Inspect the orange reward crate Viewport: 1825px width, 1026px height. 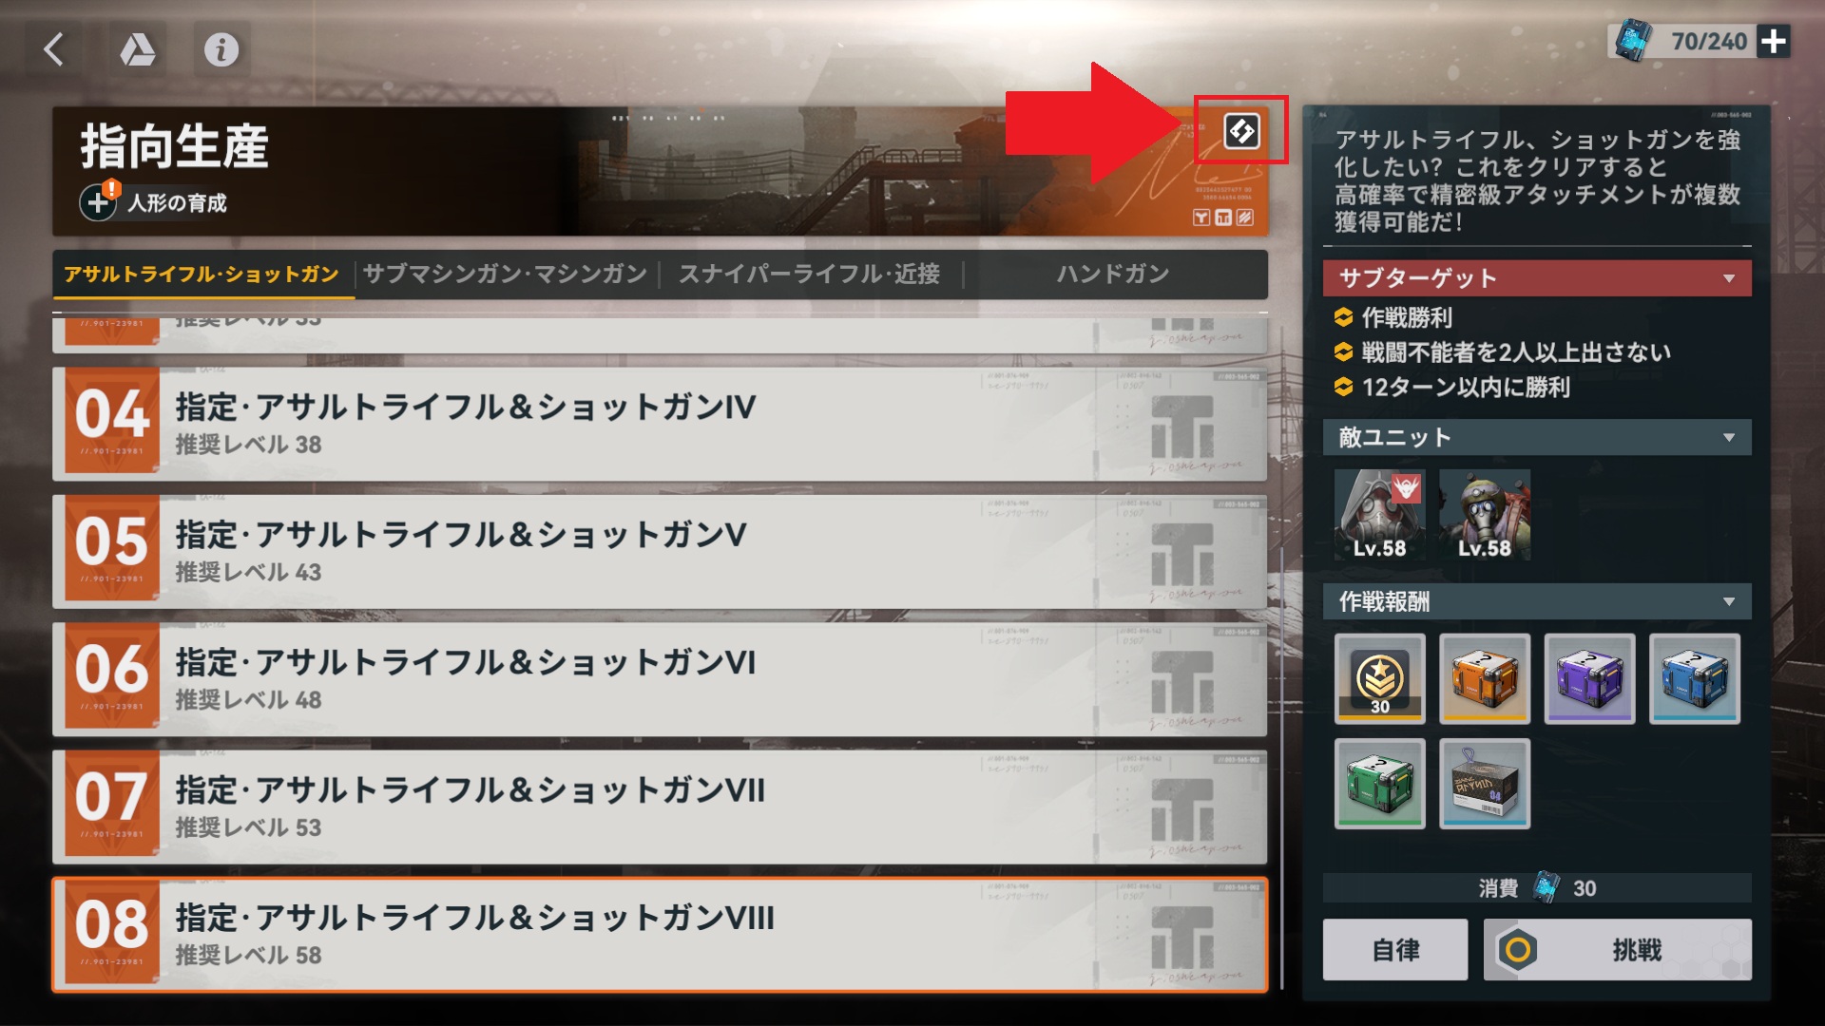pos(1485,678)
